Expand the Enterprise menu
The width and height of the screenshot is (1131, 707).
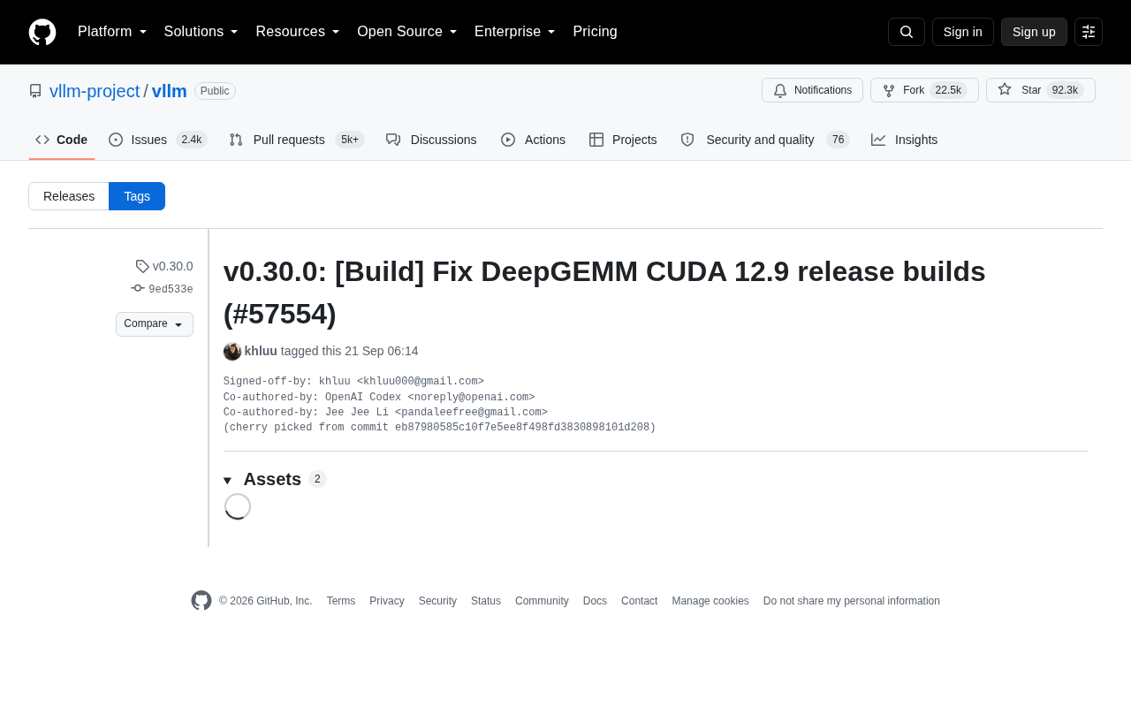point(515,32)
